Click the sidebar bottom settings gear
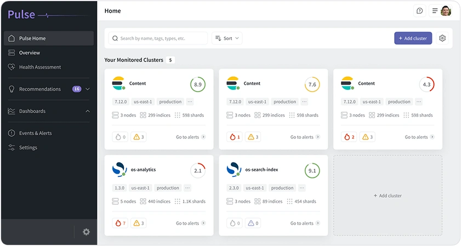Image resolution: width=461 pixels, height=246 pixels. 86,232
